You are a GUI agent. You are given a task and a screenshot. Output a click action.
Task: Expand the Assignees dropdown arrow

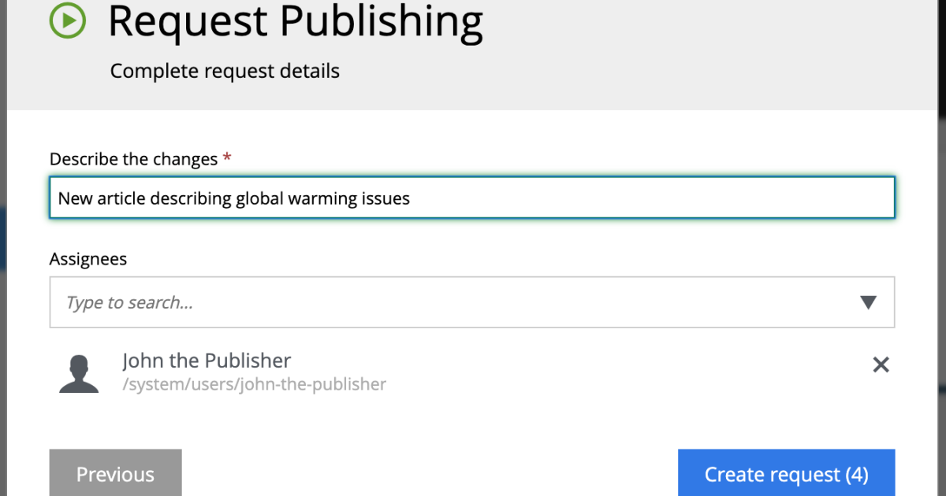868,302
